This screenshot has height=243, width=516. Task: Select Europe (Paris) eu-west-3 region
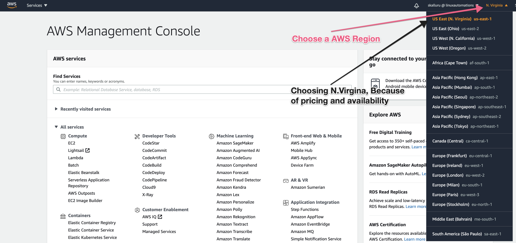[469, 195]
